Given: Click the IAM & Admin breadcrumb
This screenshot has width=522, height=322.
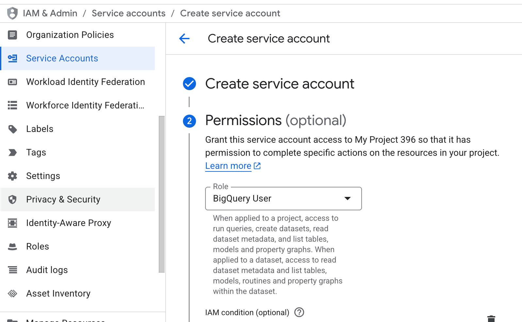Looking at the screenshot, I should 50,13.
